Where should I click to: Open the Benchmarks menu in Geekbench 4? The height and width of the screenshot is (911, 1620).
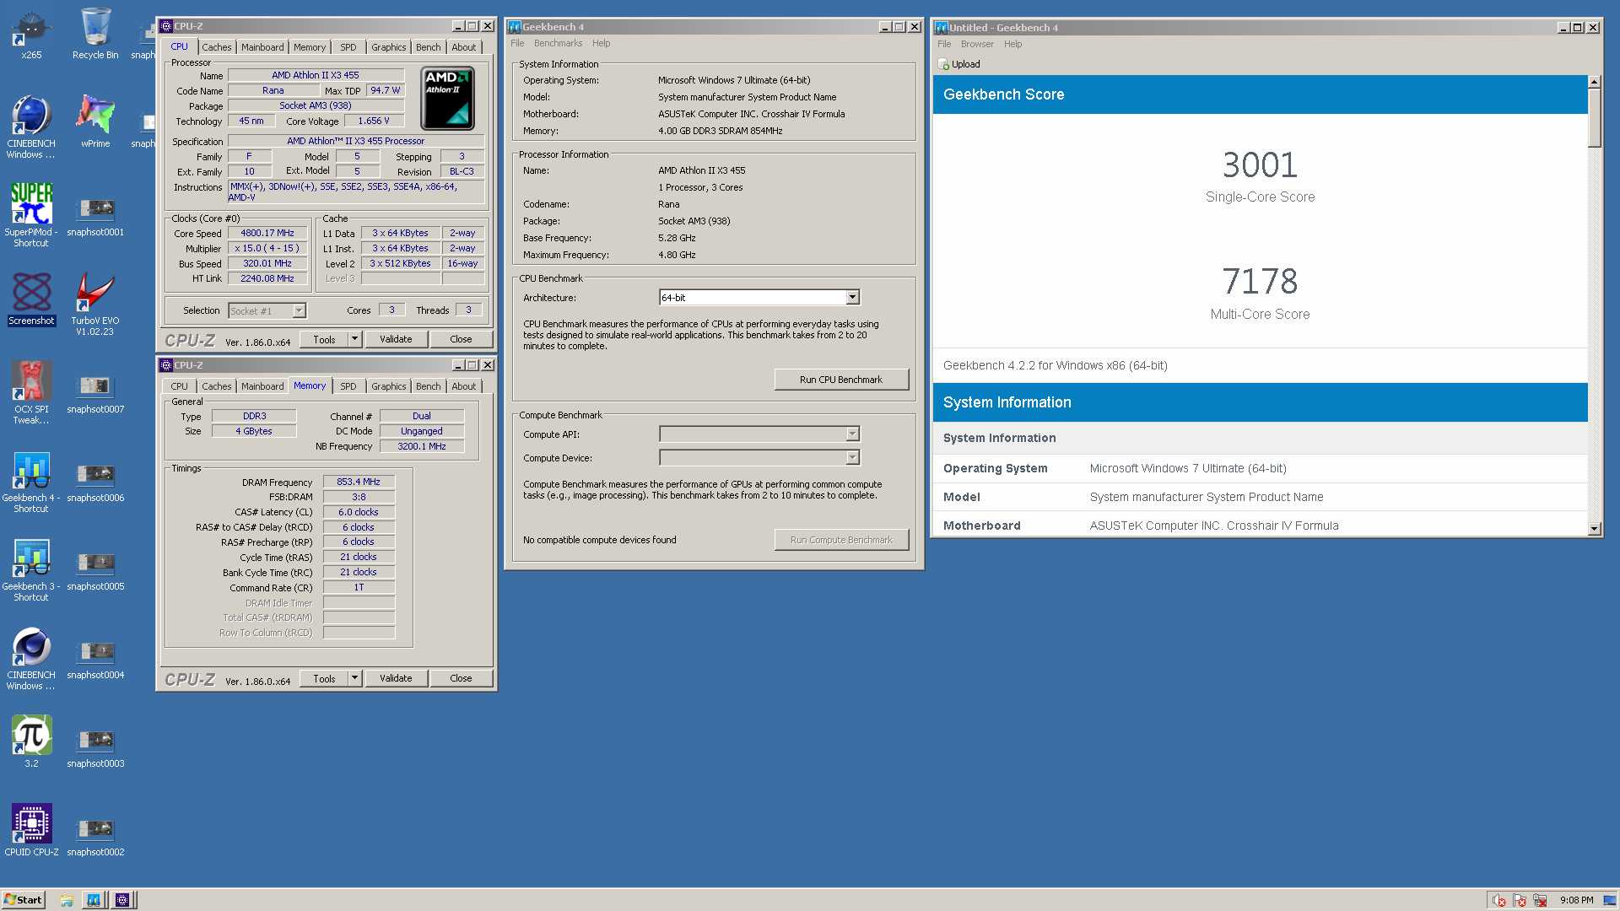coord(558,43)
